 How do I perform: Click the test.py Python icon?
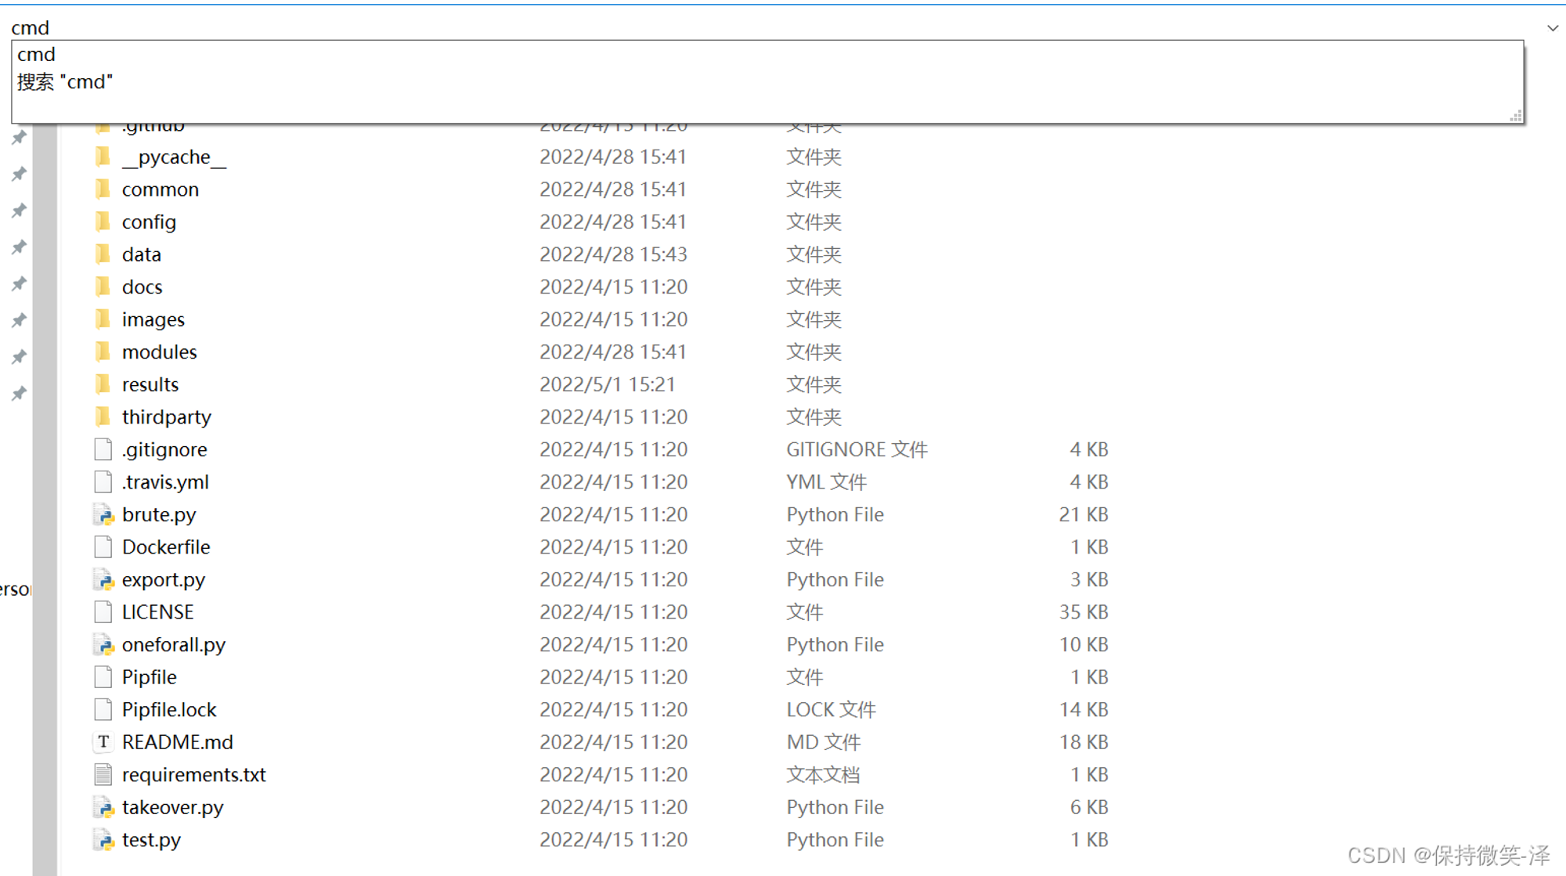(x=103, y=839)
